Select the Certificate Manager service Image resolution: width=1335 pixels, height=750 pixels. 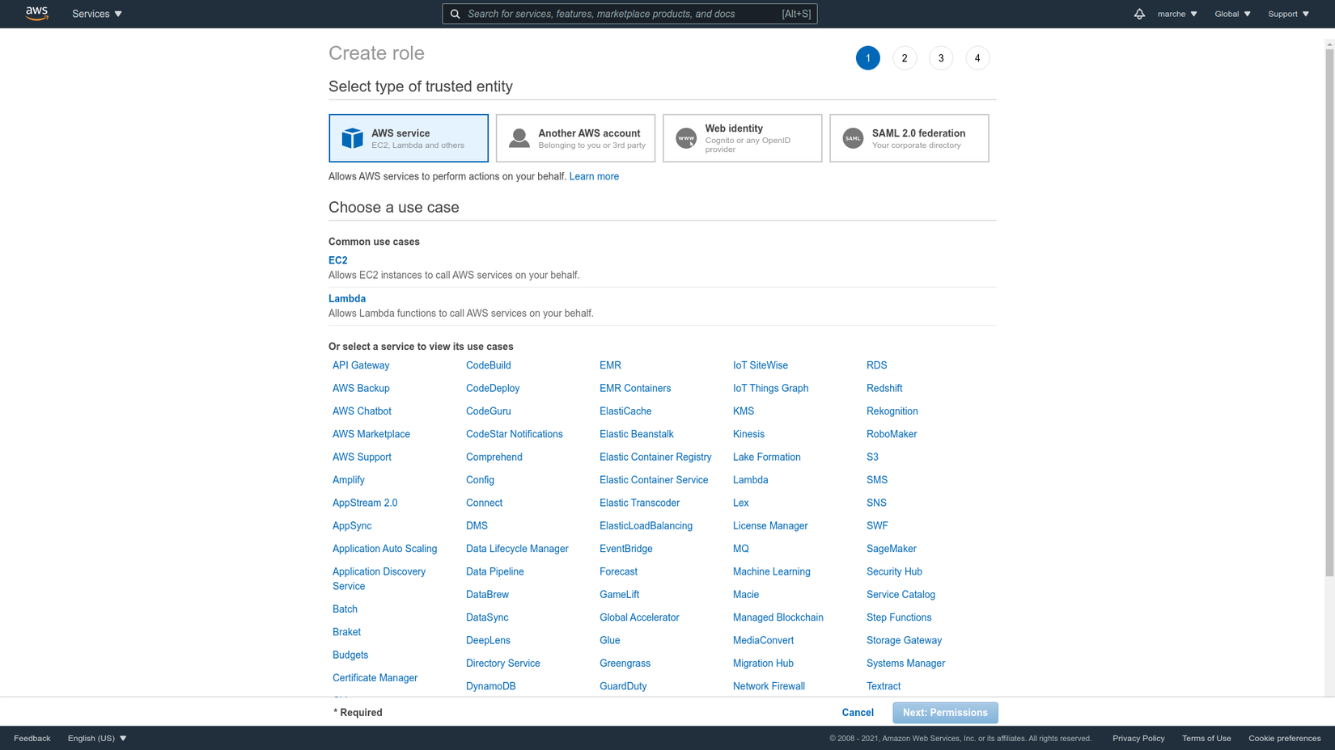click(x=375, y=678)
